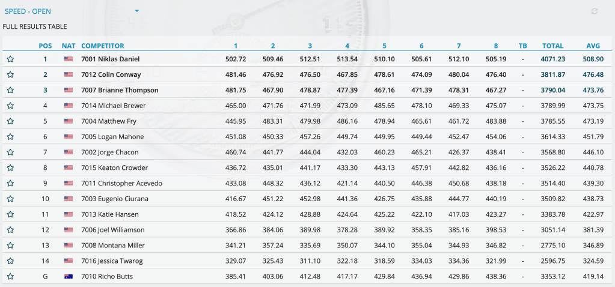Toggle favorite star for Brianne Thompson

tap(10, 91)
